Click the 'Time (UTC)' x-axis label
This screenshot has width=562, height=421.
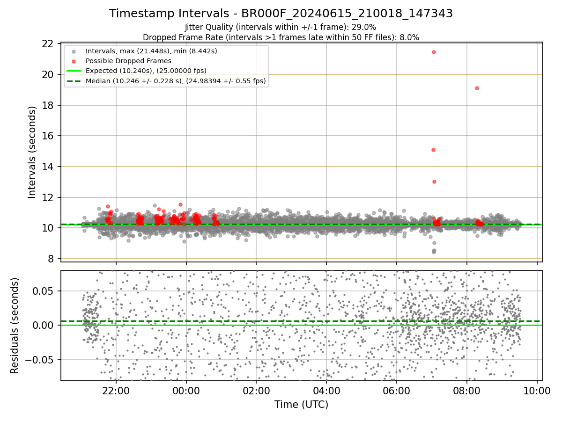click(301, 405)
